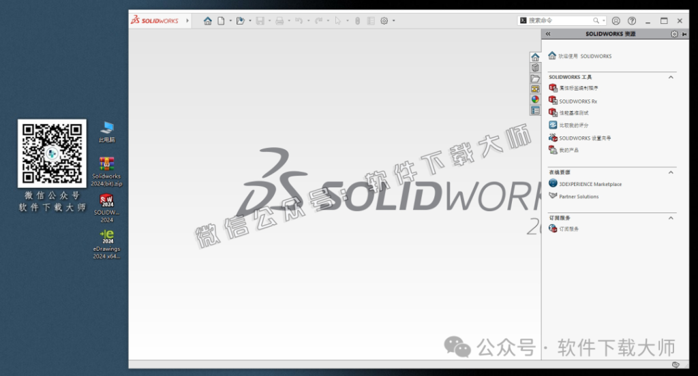Collapse the 在线资源 section chevron
The height and width of the screenshot is (376, 698).
click(x=671, y=172)
